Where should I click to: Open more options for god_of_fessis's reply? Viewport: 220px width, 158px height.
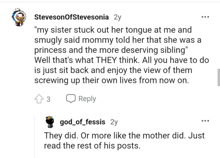205,121
